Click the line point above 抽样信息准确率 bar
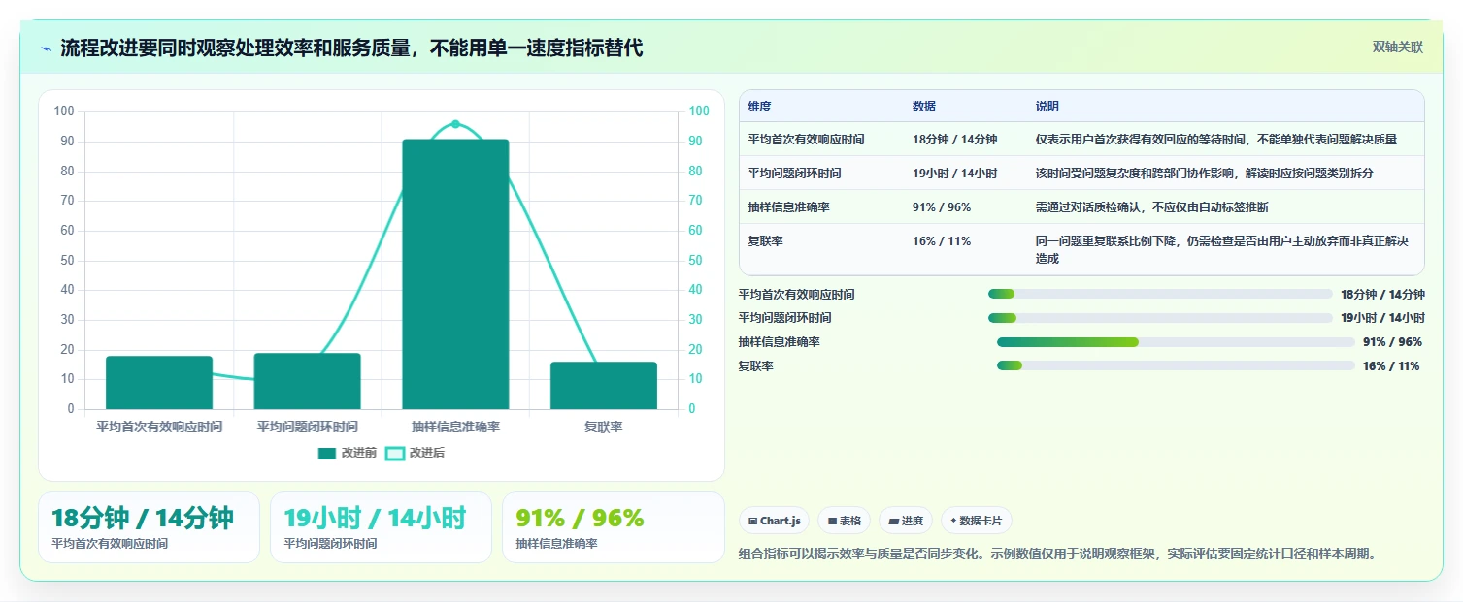The image size is (1463, 602). pos(455,124)
